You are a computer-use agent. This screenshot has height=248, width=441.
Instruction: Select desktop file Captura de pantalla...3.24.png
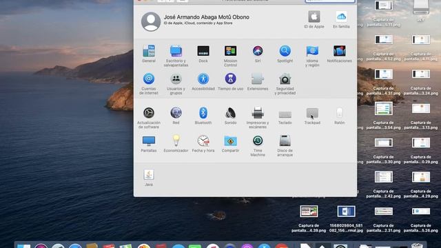[x=421, y=74]
